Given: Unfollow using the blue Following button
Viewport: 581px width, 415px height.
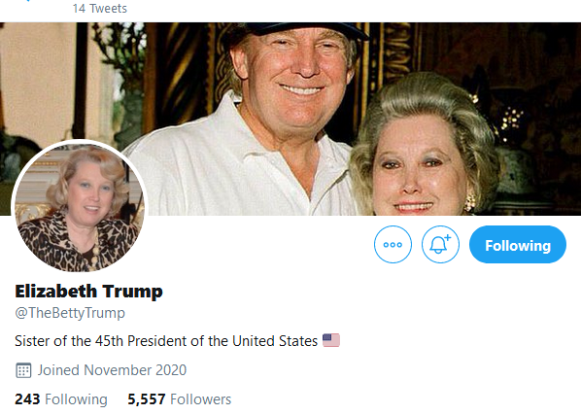Looking at the screenshot, I should [518, 245].
